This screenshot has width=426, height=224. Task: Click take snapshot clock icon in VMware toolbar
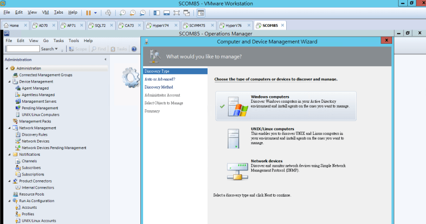click(x=122, y=12)
